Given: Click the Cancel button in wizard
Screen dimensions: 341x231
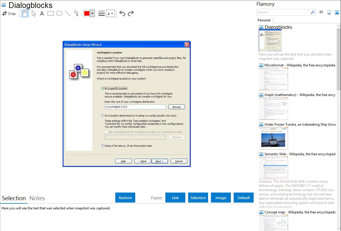Looking at the screenshot, I should pyautogui.click(x=179, y=161).
